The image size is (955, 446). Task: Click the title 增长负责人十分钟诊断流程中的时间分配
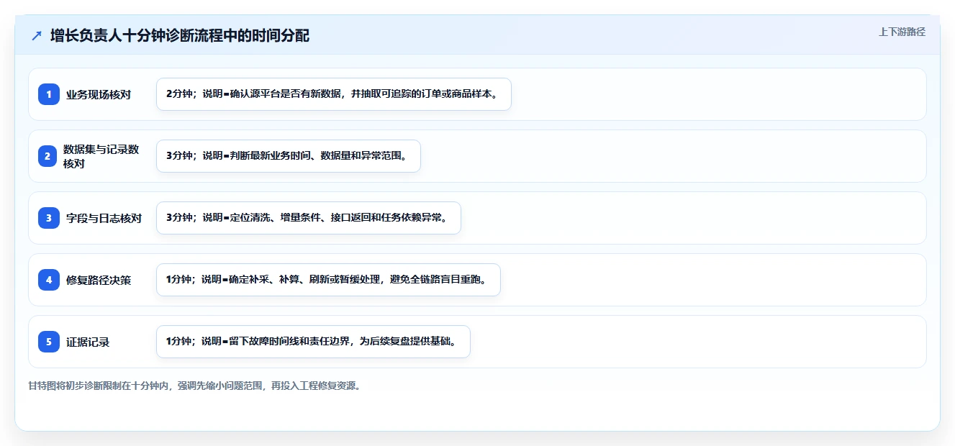(180, 36)
